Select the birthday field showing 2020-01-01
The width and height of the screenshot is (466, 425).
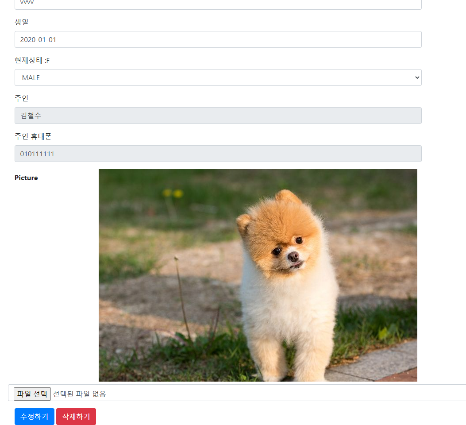[217, 39]
